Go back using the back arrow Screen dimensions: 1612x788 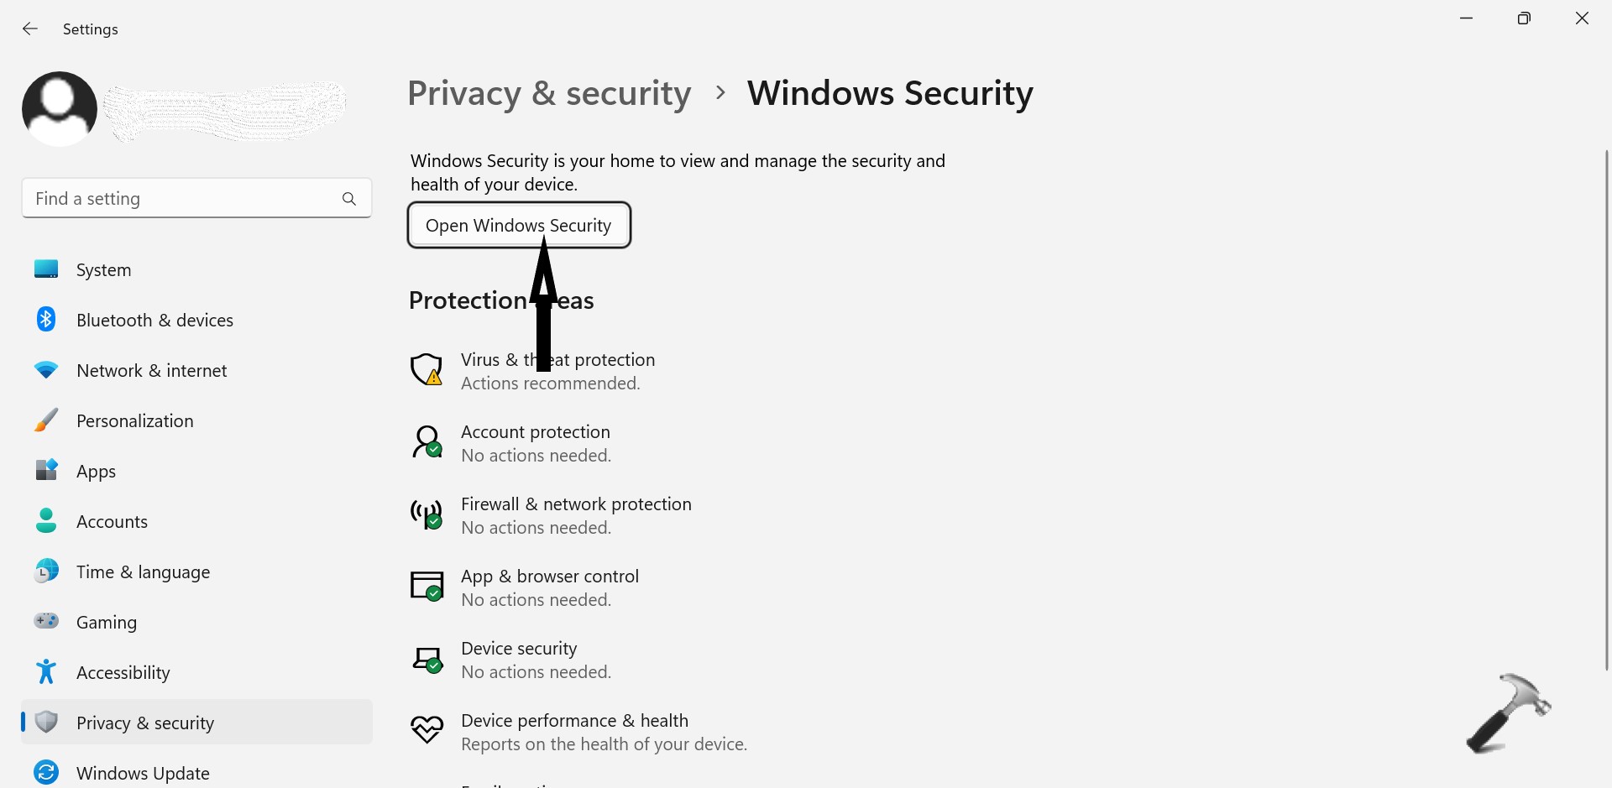point(30,29)
